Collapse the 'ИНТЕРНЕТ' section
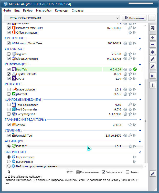Screen dimensions: 159x193 tap(140, 84)
